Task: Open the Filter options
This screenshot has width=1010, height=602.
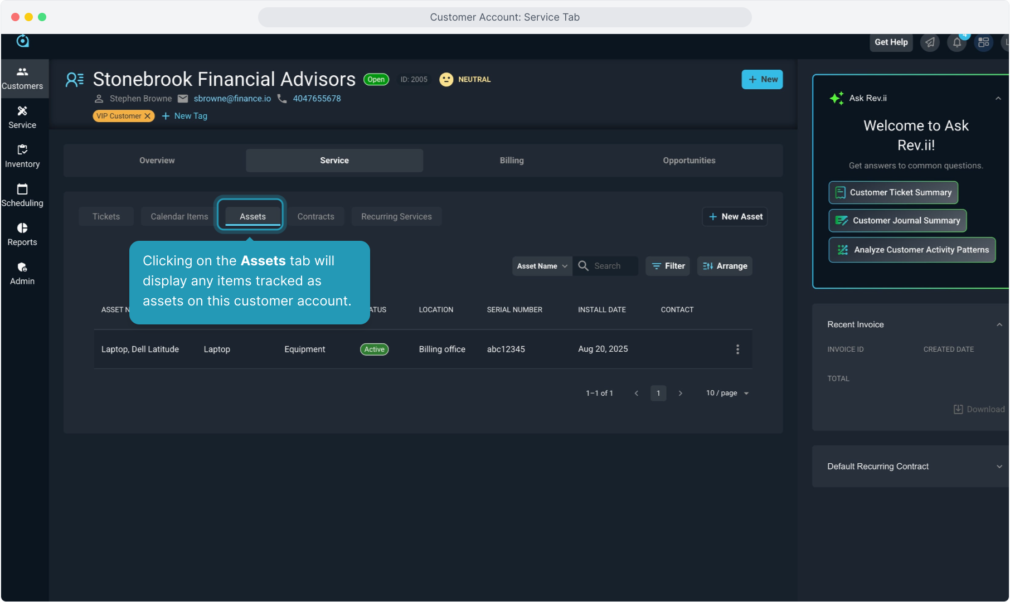Action: click(668, 266)
